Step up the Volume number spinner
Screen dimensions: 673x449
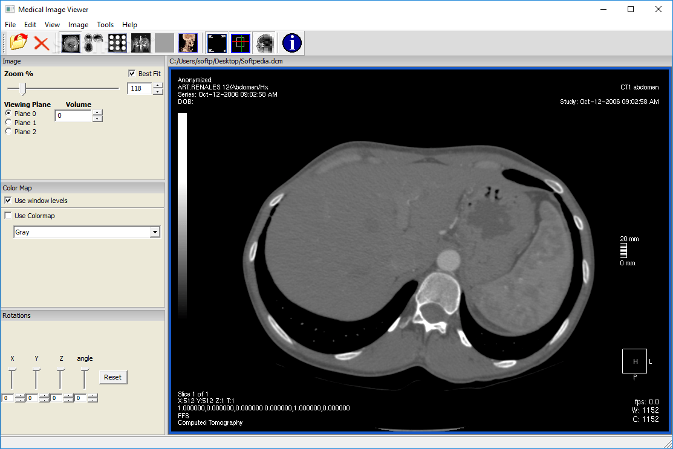97,112
